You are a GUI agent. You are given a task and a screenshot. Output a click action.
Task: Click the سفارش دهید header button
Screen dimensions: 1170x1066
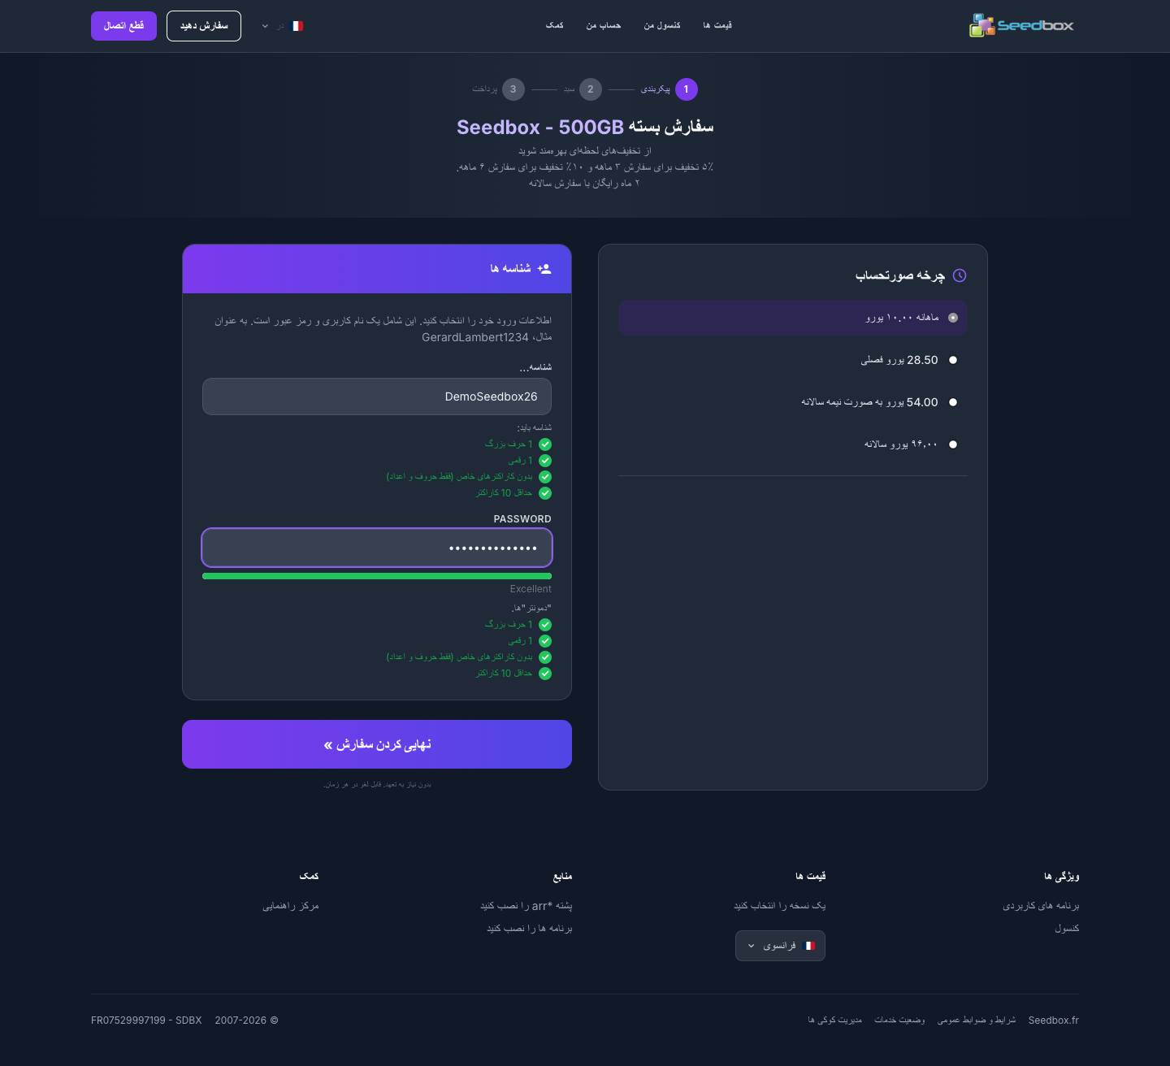coord(204,26)
